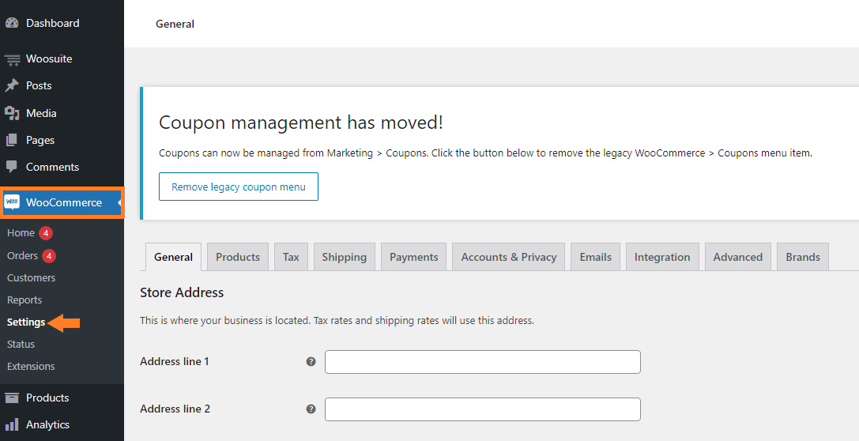Click the WooCommerce Woo logo icon
859x441 pixels.
(x=12, y=202)
